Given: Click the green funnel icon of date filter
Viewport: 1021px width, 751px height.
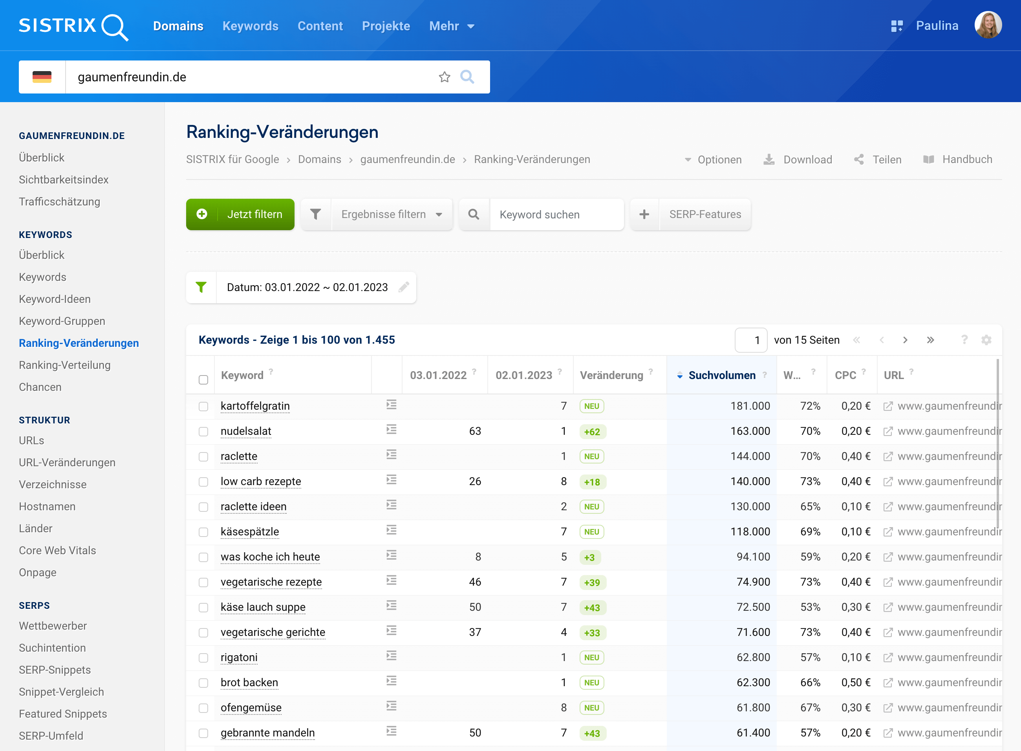Looking at the screenshot, I should (201, 287).
